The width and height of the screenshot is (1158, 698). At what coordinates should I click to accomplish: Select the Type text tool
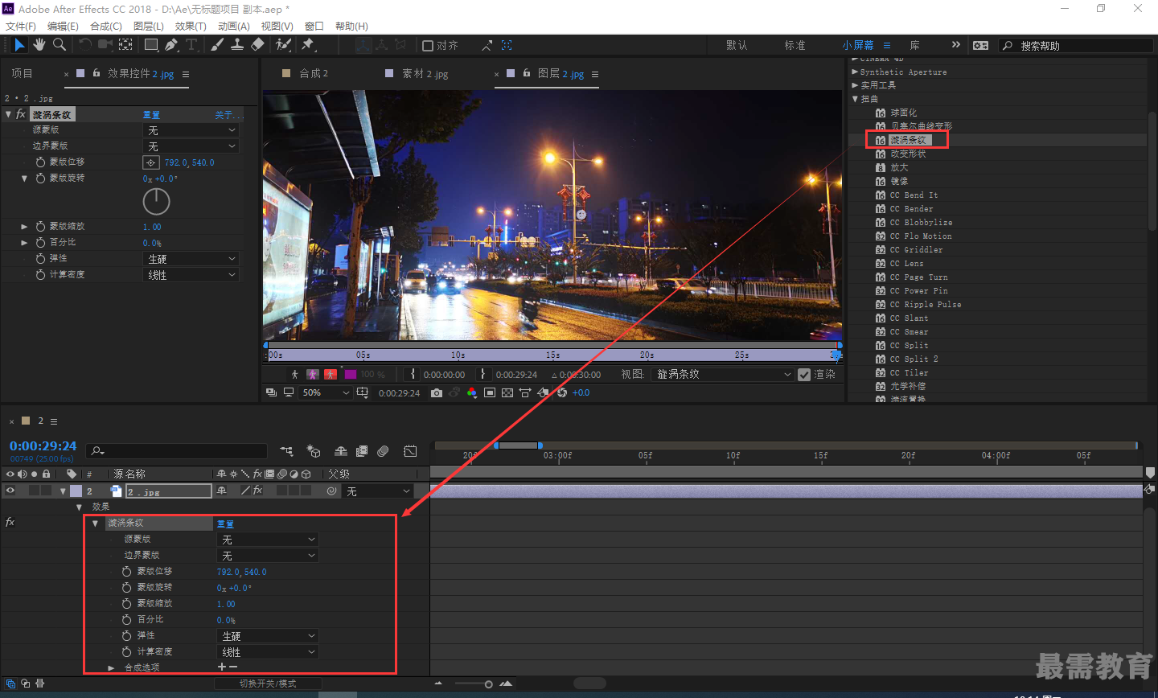tap(191, 45)
